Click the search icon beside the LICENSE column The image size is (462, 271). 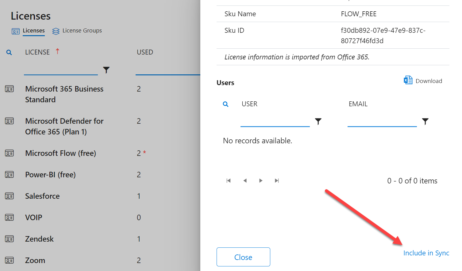[9, 52]
